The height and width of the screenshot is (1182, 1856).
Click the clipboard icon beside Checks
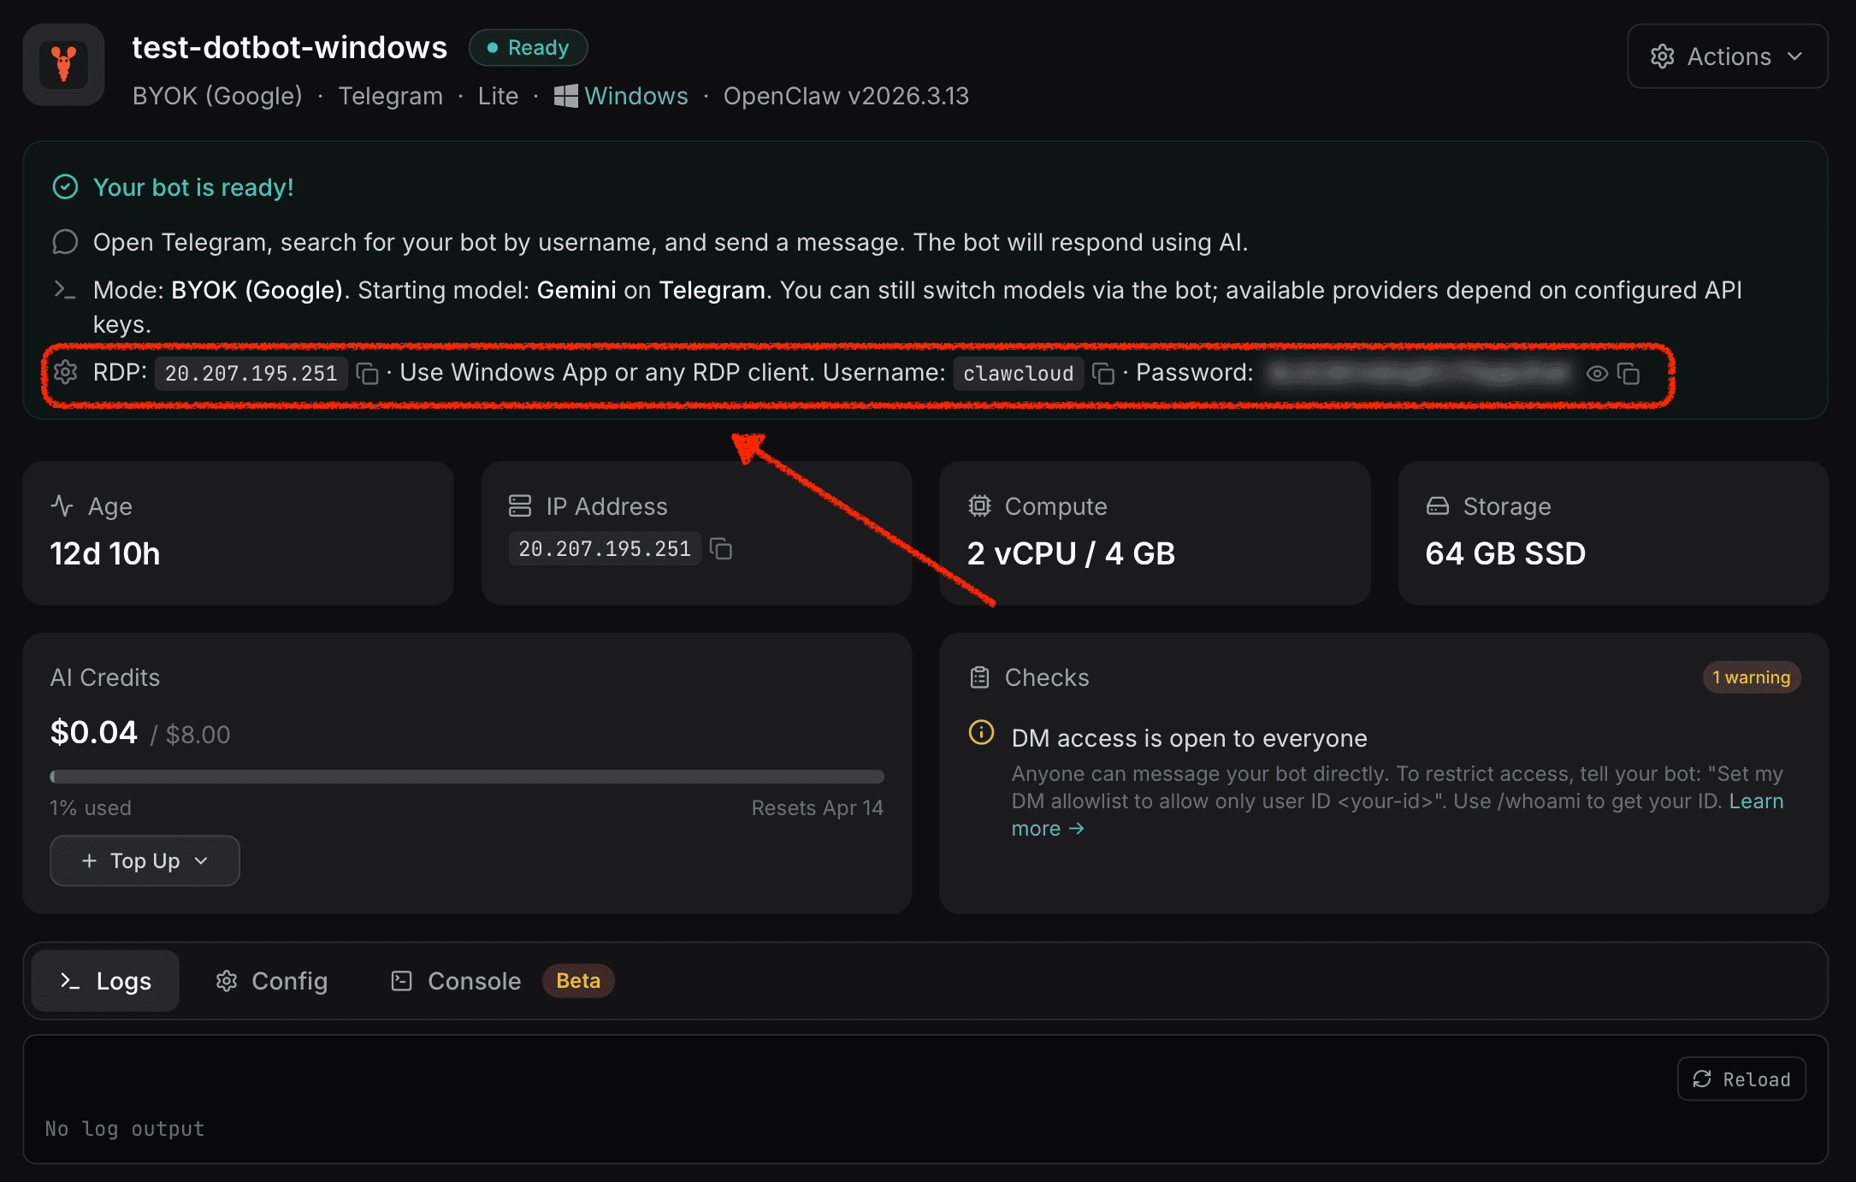[980, 677]
